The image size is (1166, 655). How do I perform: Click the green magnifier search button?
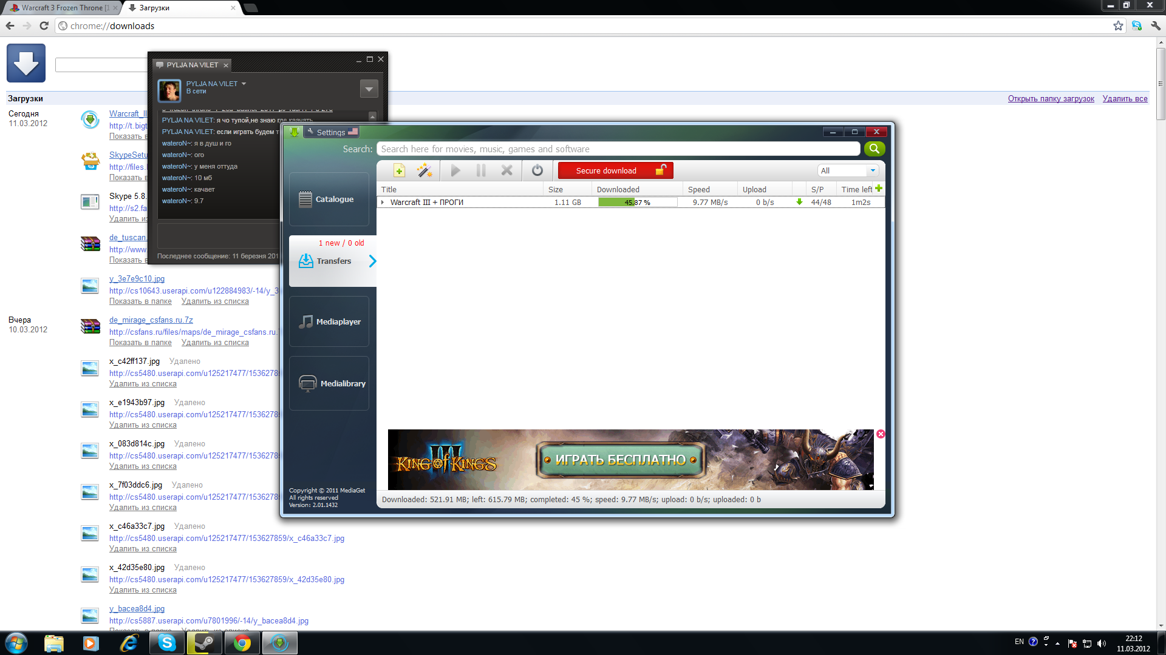874,149
